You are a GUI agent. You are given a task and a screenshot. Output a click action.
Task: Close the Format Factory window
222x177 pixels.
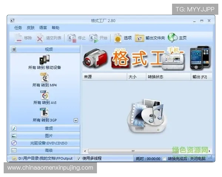coord(209,21)
